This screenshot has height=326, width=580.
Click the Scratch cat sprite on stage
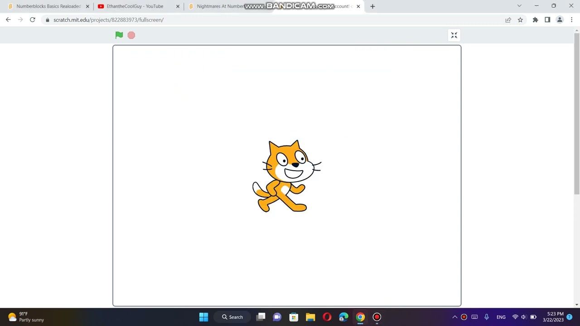pyautogui.click(x=286, y=176)
